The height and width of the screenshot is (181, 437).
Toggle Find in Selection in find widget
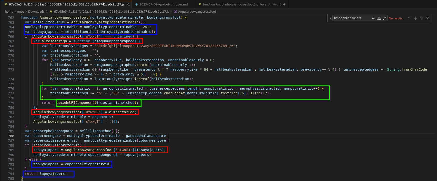[x=421, y=18]
